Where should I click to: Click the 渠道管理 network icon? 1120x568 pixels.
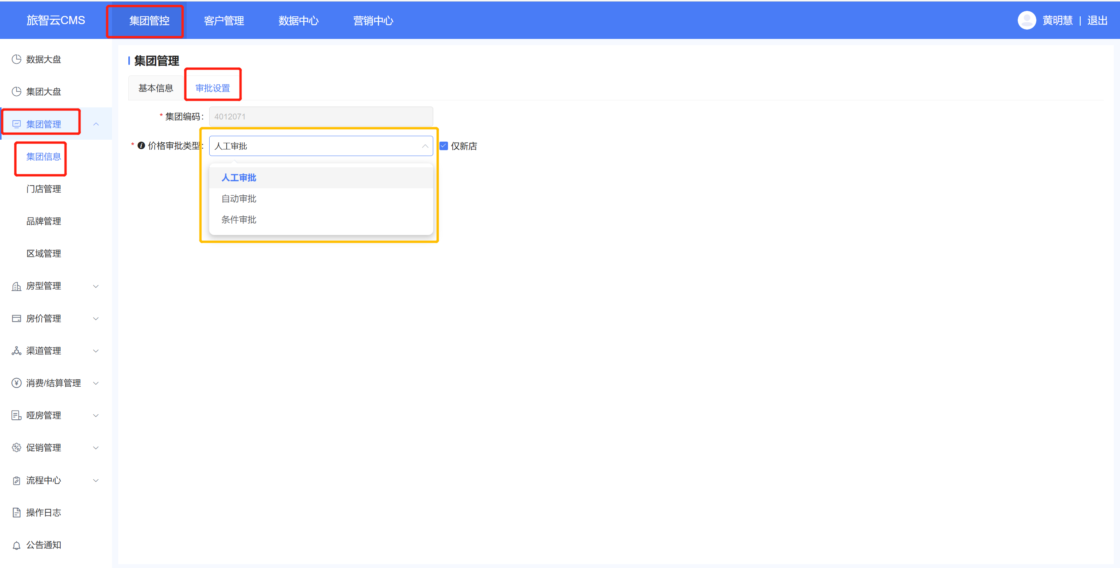pyautogui.click(x=16, y=351)
